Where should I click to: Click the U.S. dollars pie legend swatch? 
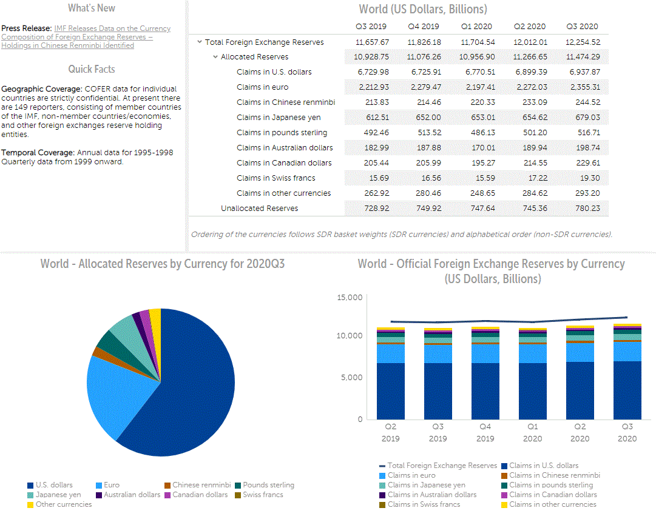tap(30, 485)
